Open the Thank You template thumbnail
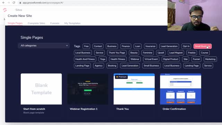Screen dimensions: 222x125 [134, 89]
